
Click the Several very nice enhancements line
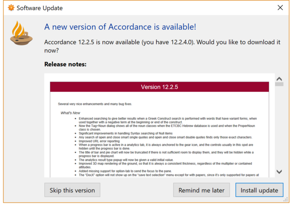tap(94, 104)
